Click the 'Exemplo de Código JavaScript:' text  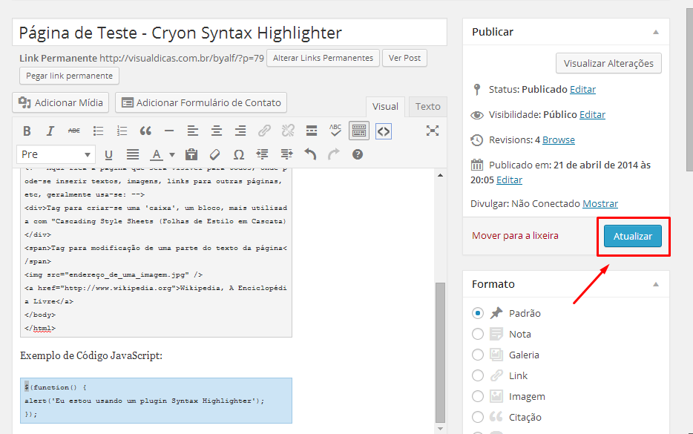[x=91, y=356]
